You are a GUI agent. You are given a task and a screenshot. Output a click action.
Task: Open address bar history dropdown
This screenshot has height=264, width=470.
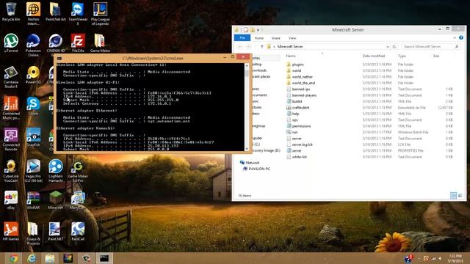(388, 47)
